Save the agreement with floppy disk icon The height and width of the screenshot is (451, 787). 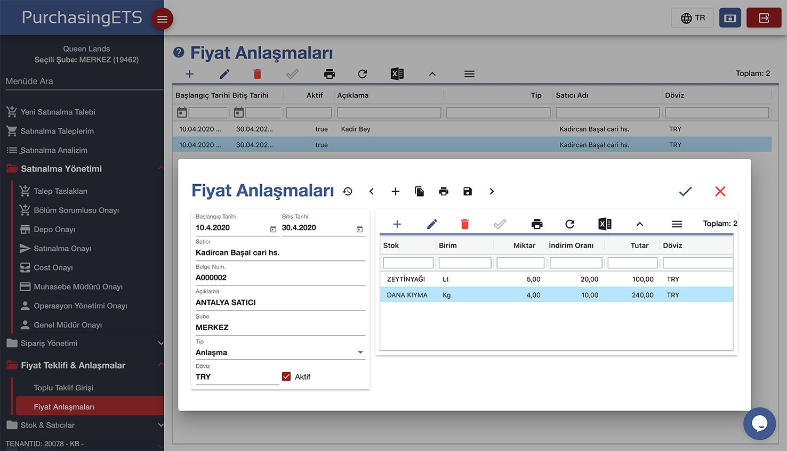pyautogui.click(x=468, y=191)
